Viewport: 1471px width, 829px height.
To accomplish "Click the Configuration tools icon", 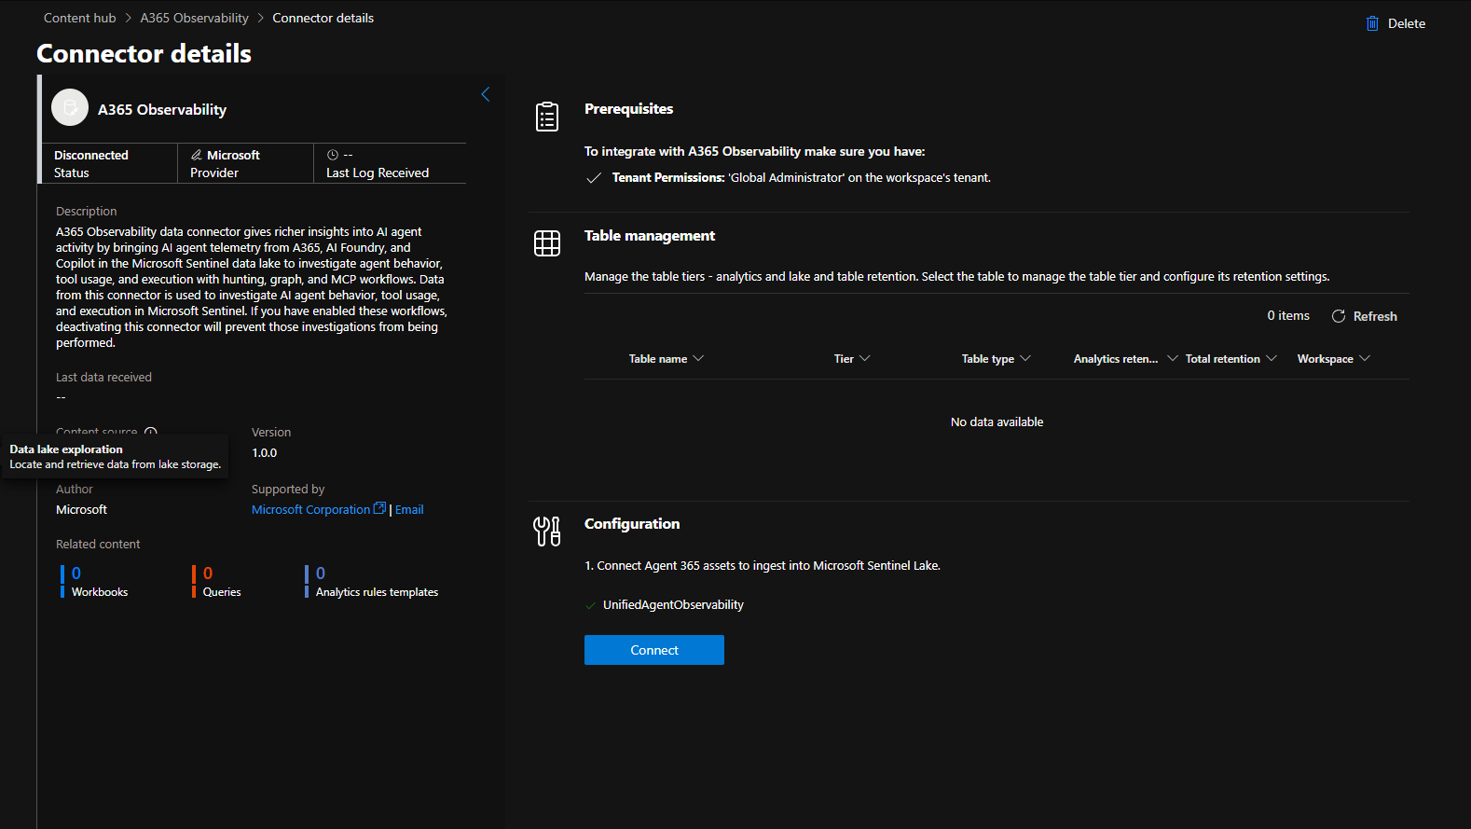I will 547,532.
